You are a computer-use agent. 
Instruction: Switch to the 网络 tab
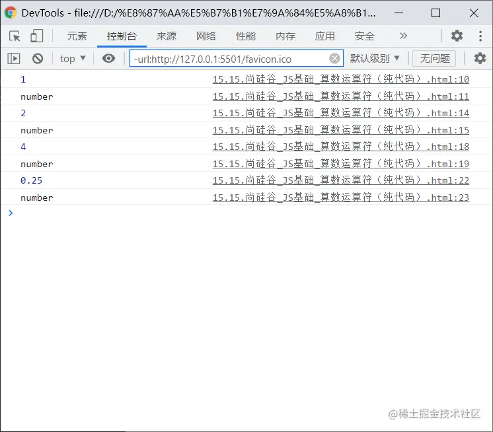point(206,36)
